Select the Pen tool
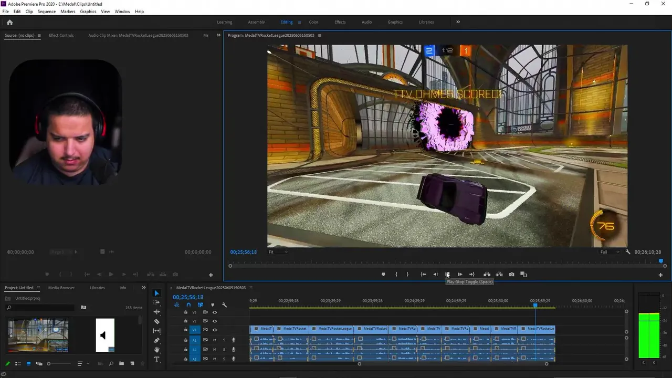672x378 pixels. [156, 340]
